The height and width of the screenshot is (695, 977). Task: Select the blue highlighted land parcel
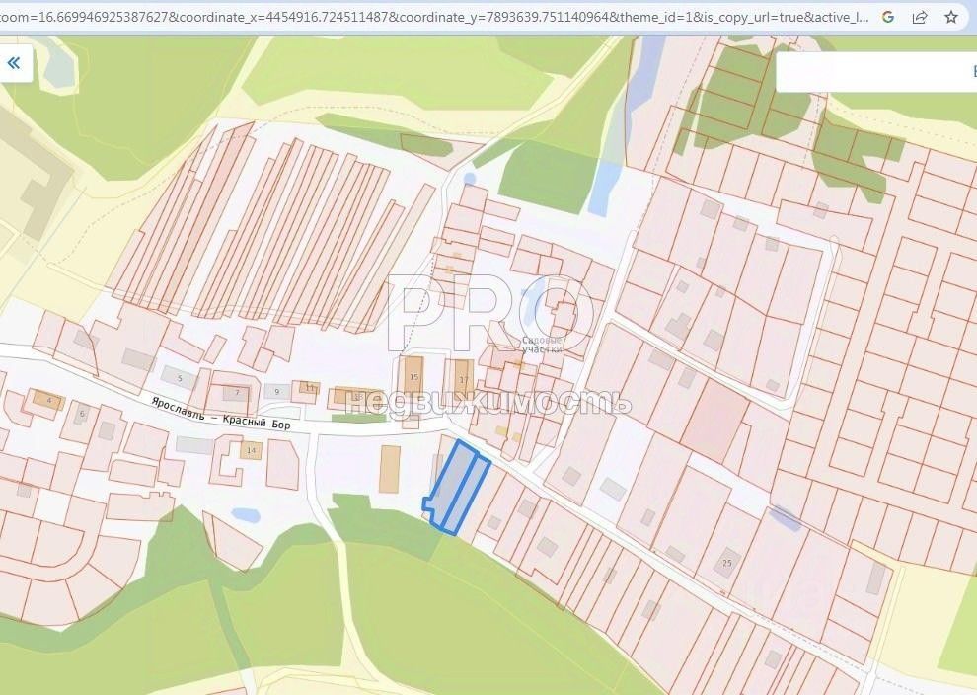[456, 486]
